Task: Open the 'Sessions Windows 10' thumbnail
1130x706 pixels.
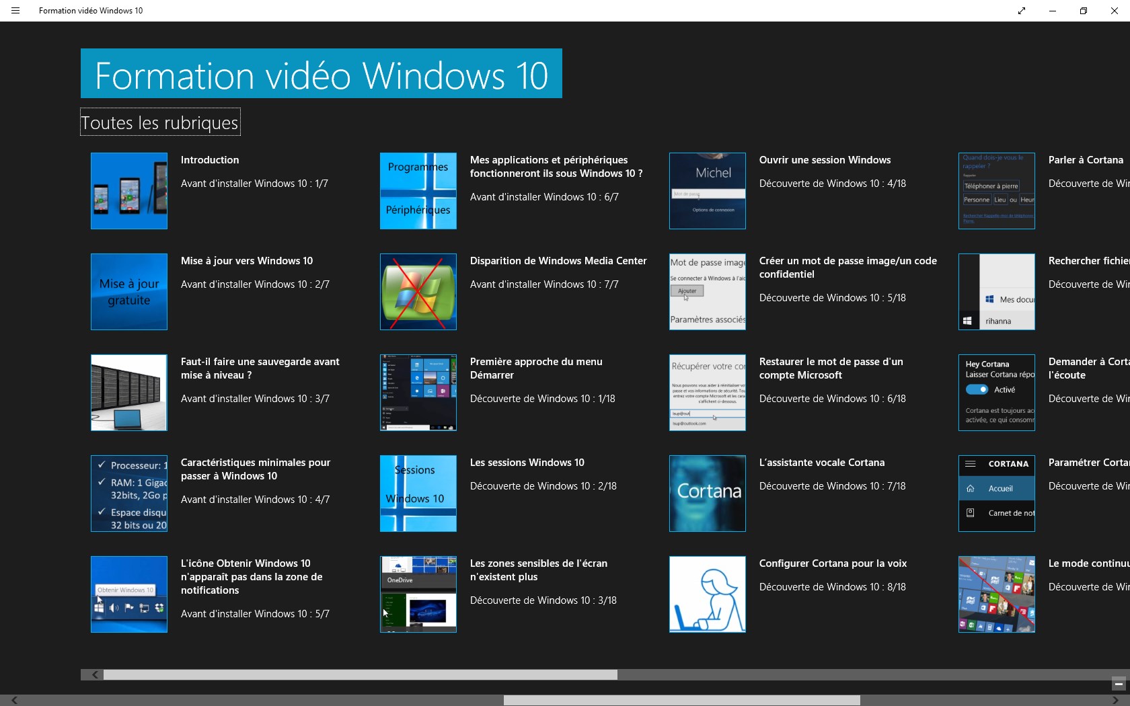Action: pyautogui.click(x=418, y=494)
